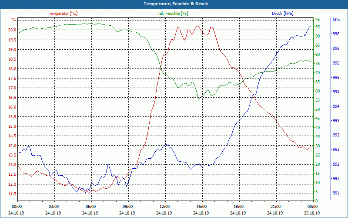The image size is (348, 218).
Task: Click green humidity axis value '80'
Action: (x=318, y=54)
